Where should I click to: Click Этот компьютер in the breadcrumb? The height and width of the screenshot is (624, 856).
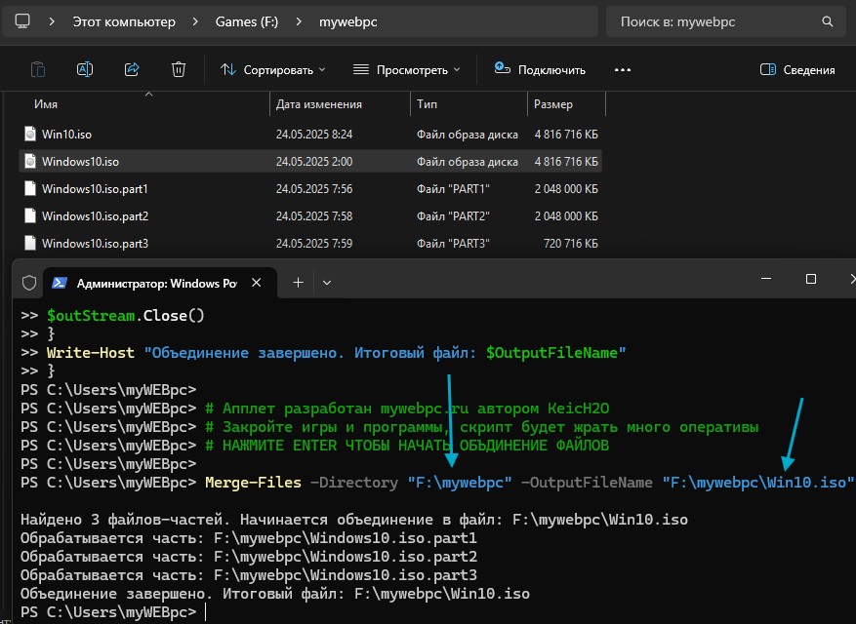[124, 21]
